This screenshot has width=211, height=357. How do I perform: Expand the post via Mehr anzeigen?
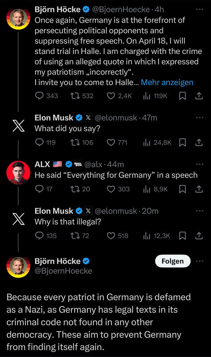point(167,82)
